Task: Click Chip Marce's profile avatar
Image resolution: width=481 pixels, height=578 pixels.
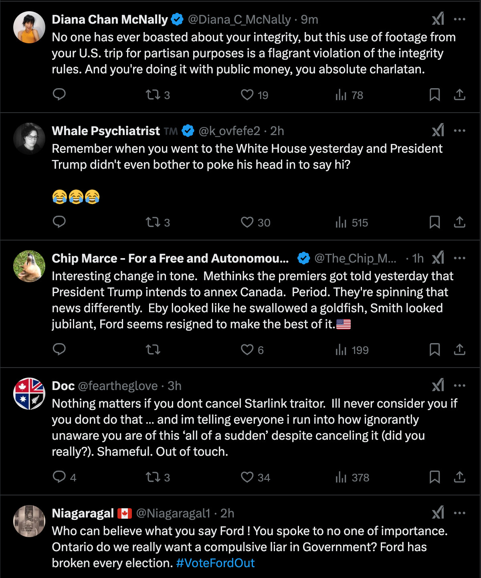Action: (29, 266)
